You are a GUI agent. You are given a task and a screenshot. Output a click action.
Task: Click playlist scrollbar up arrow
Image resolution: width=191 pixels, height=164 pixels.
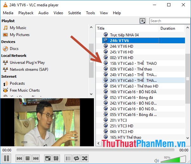(x=188, y=28)
